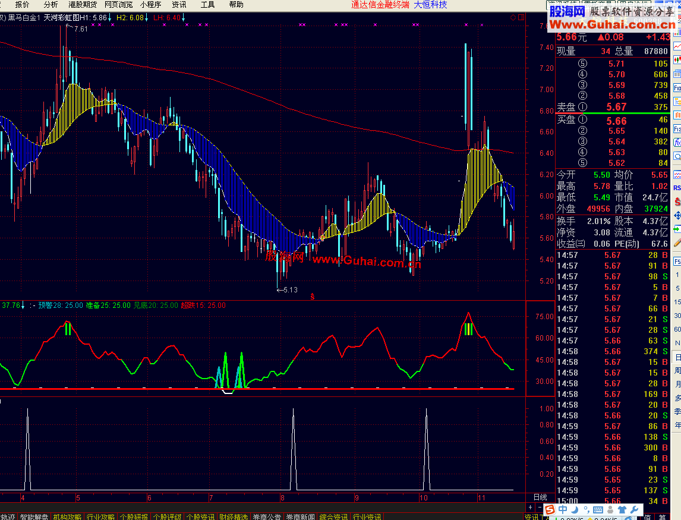Switch to the 财经精选 tab
The image size is (681, 520).
(x=234, y=516)
